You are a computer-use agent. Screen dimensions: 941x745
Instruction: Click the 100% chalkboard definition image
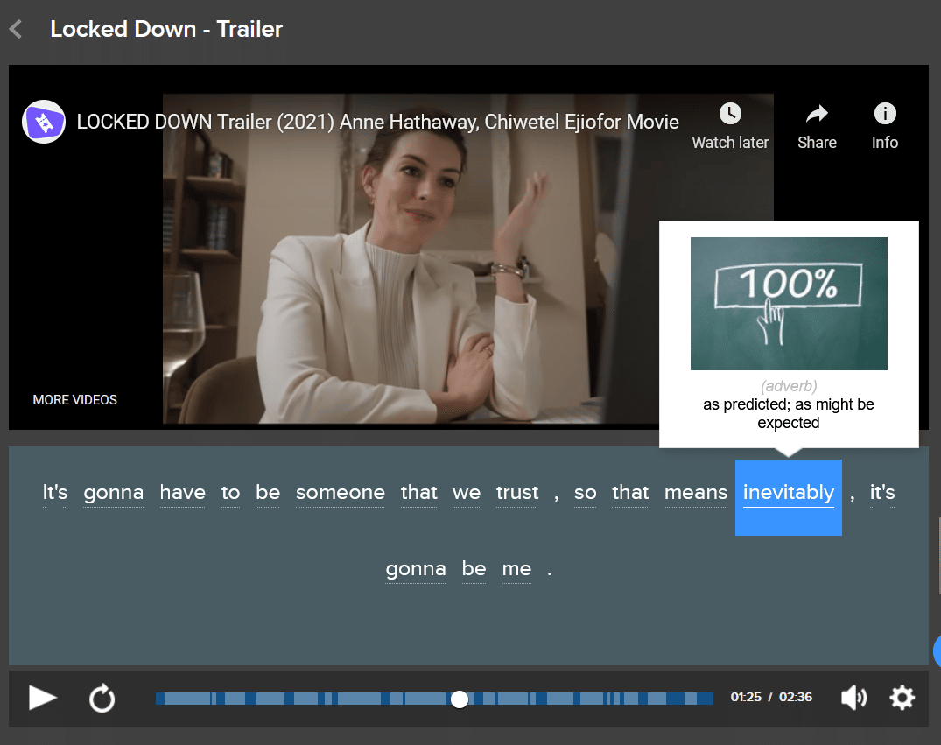(789, 304)
